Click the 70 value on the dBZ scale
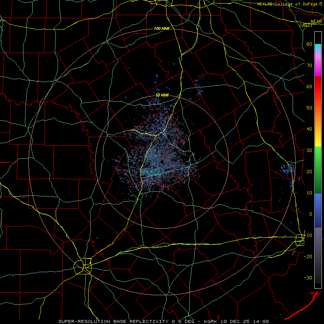The width and height of the screenshot is (324, 324). (x=309, y=65)
